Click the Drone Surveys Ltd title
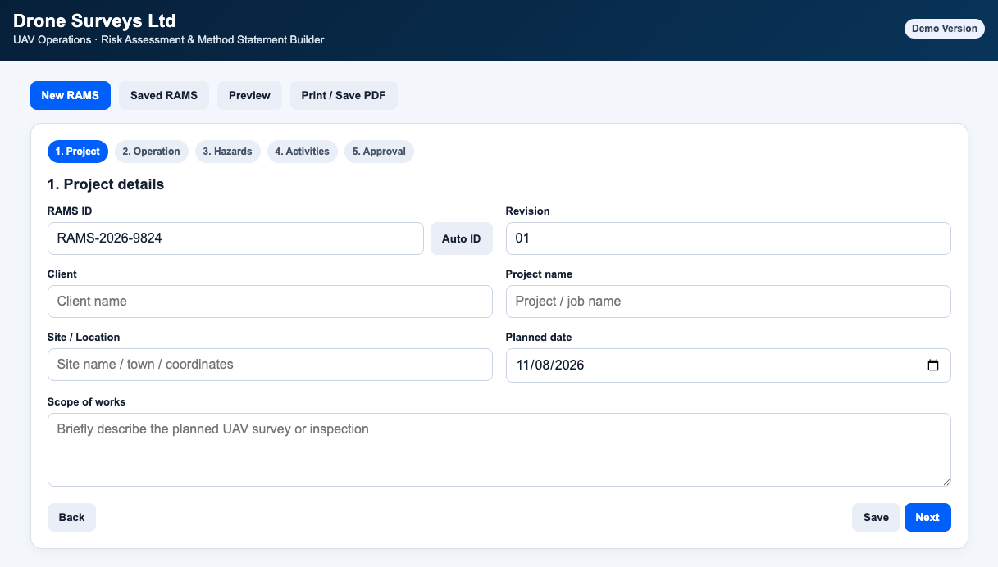Viewport: 998px width, 567px height. click(x=95, y=20)
